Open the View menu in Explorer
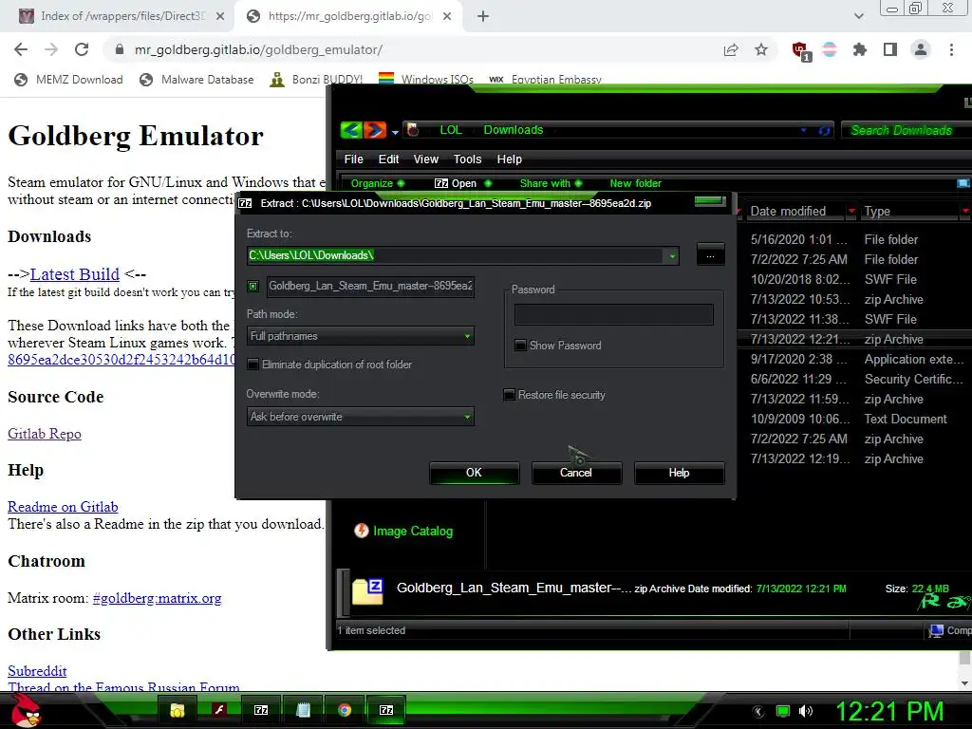 (x=426, y=159)
